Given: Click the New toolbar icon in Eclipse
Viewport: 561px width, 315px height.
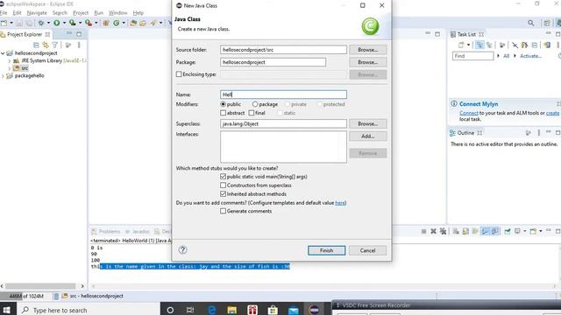Looking at the screenshot, I should pyautogui.click(x=4, y=23).
